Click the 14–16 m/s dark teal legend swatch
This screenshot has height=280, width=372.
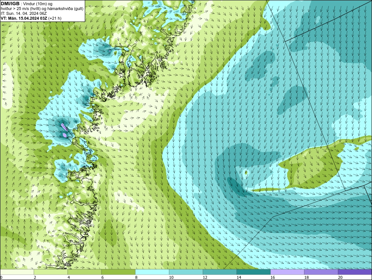tap(254, 272)
